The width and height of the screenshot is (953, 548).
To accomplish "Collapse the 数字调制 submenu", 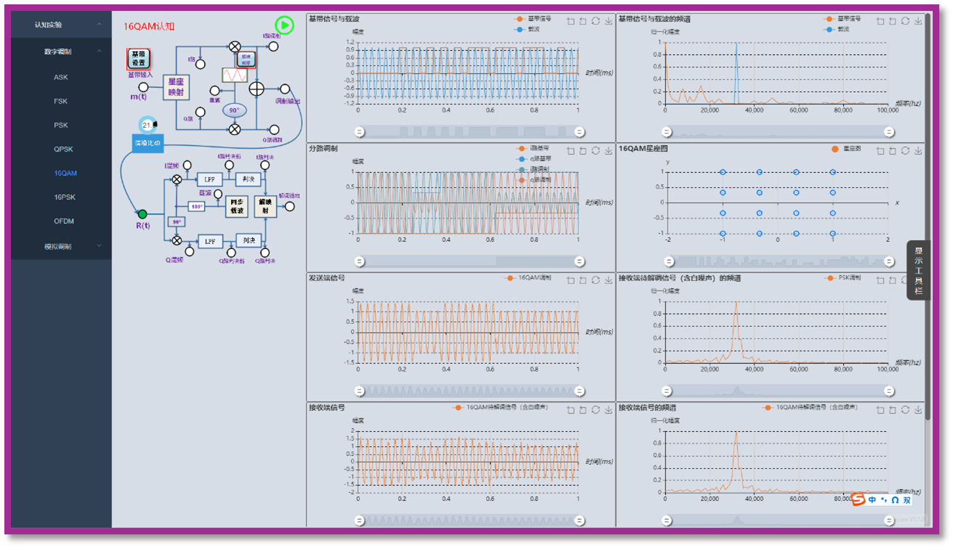I will point(100,52).
